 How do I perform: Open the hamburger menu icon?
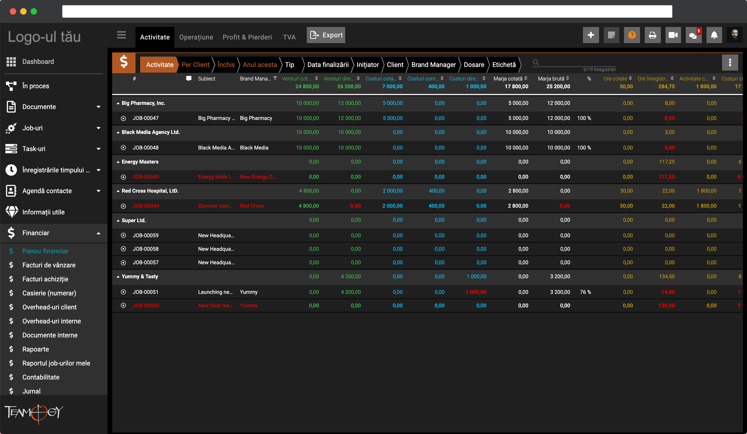(121, 35)
